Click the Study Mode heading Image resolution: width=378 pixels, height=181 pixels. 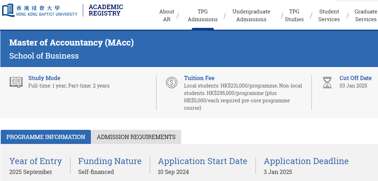44,78
